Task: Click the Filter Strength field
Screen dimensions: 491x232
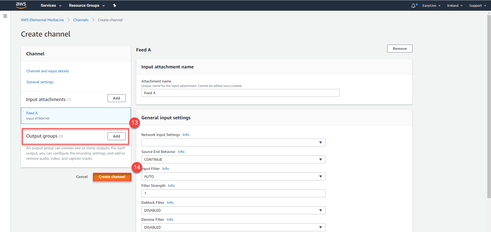Action: (233, 193)
